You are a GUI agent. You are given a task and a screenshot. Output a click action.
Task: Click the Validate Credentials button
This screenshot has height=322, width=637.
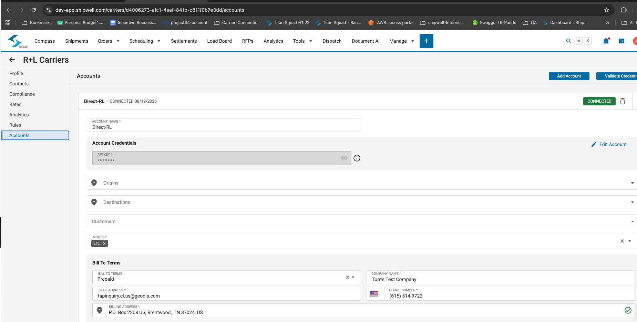pos(617,76)
